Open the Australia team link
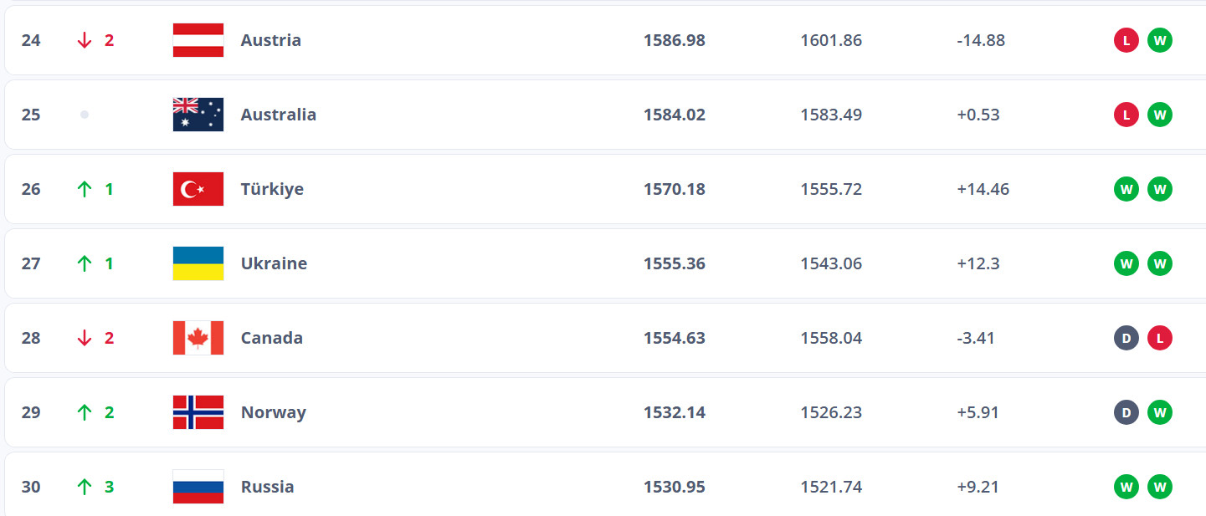This screenshot has width=1206, height=516. [x=278, y=115]
